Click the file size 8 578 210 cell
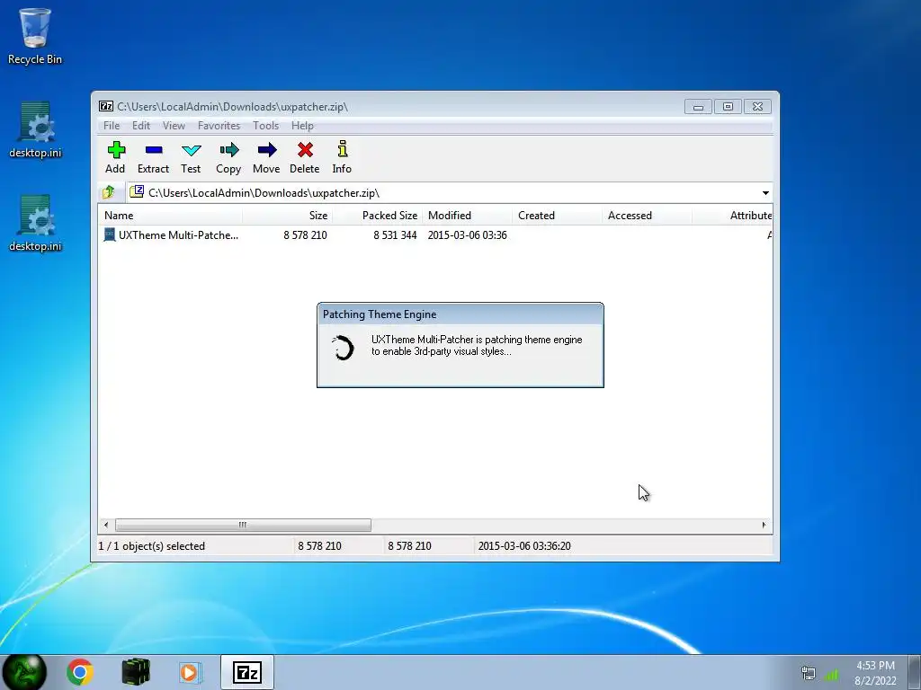This screenshot has height=690, width=921. click(306, 235)
